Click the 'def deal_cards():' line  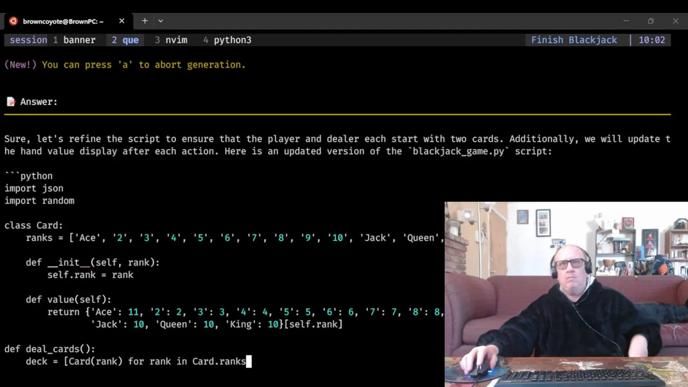pos(50,349)
